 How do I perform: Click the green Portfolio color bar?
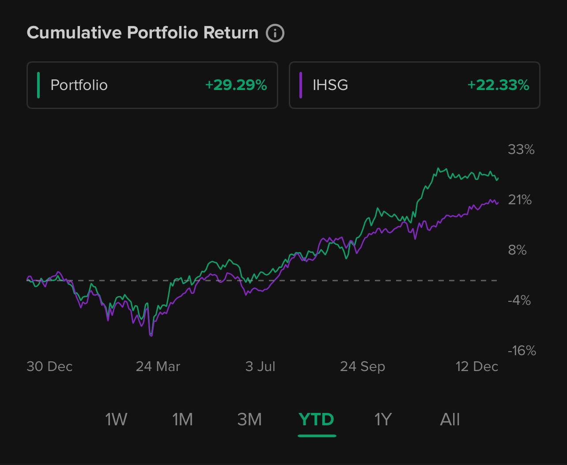(39, 85)
